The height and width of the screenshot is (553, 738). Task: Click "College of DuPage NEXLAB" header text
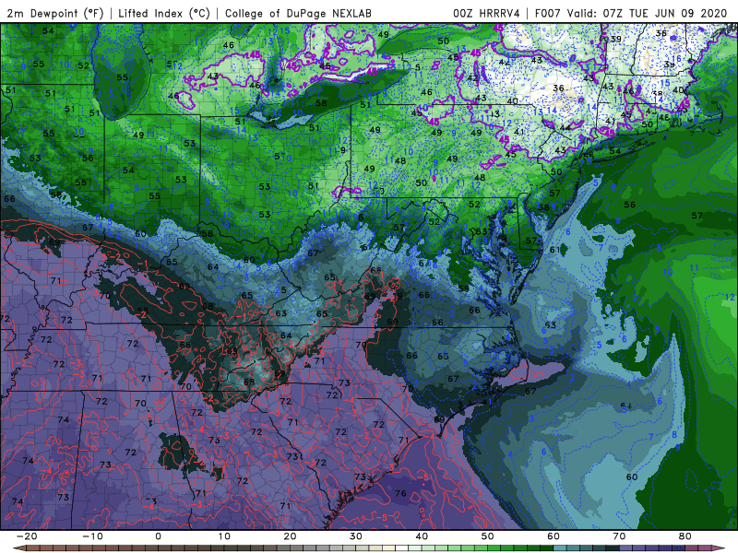(298, 13)
